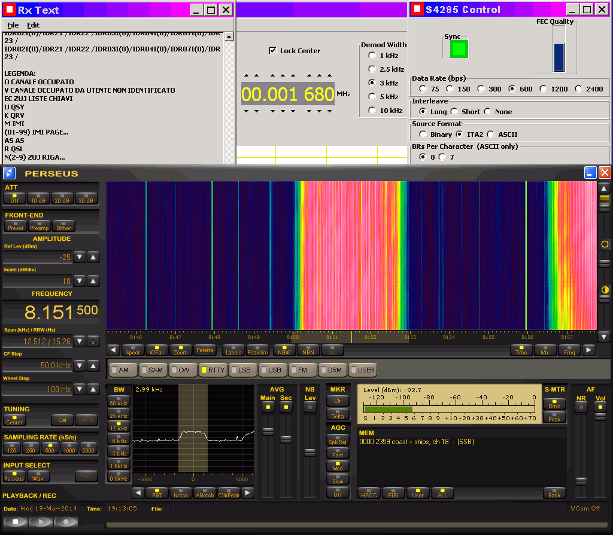Click the Perseus logo icon in title bar
Screen dimensions: 613x535
point(9,173)
